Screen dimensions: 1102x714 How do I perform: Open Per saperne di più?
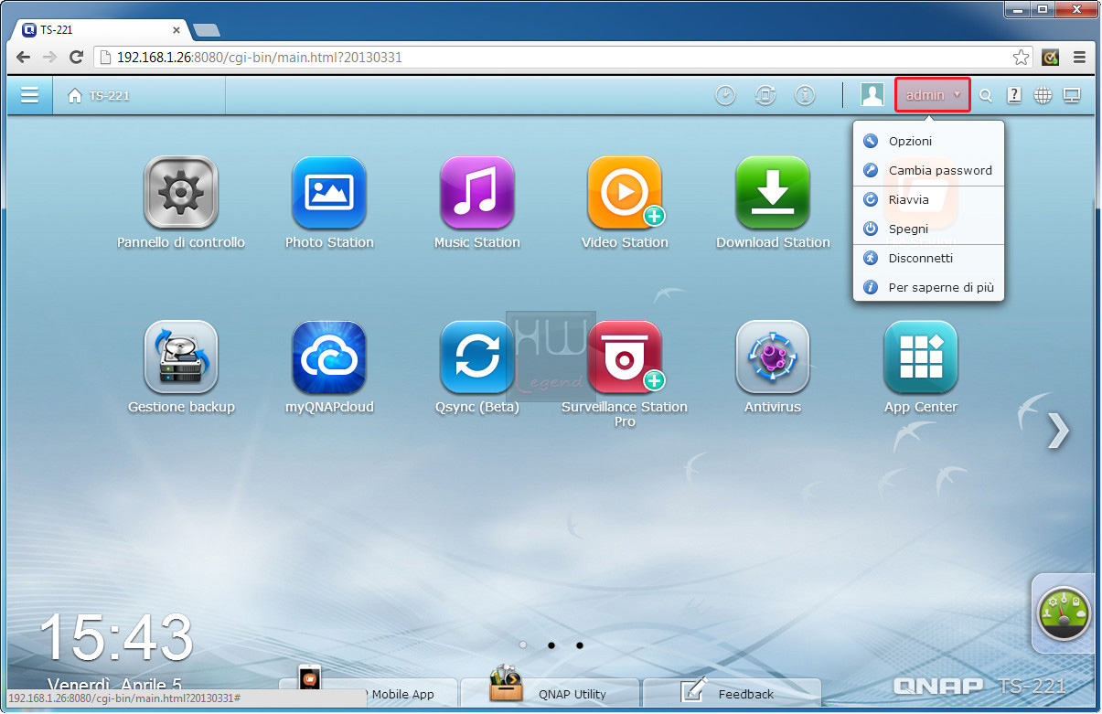click(928, 287)
